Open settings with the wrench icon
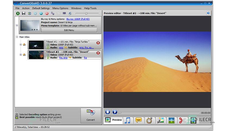The width and height of the screenshot is (227, 131). click(x=53, y=14)
